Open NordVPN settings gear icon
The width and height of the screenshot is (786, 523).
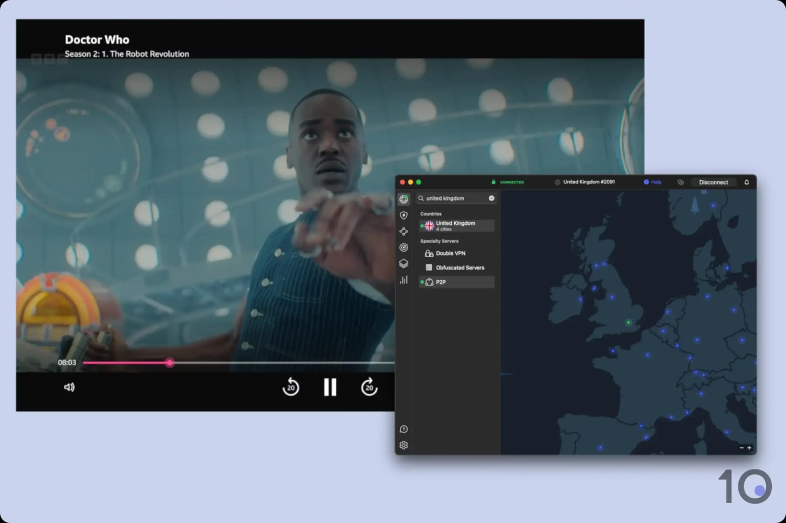click(403, 445)
